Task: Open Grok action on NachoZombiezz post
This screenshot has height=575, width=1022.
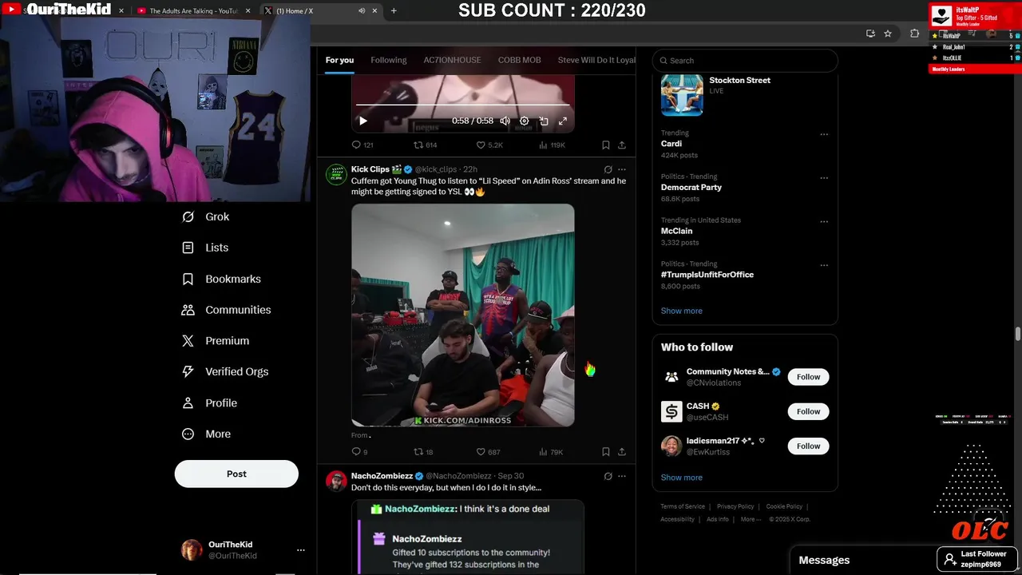Action: 608,476
